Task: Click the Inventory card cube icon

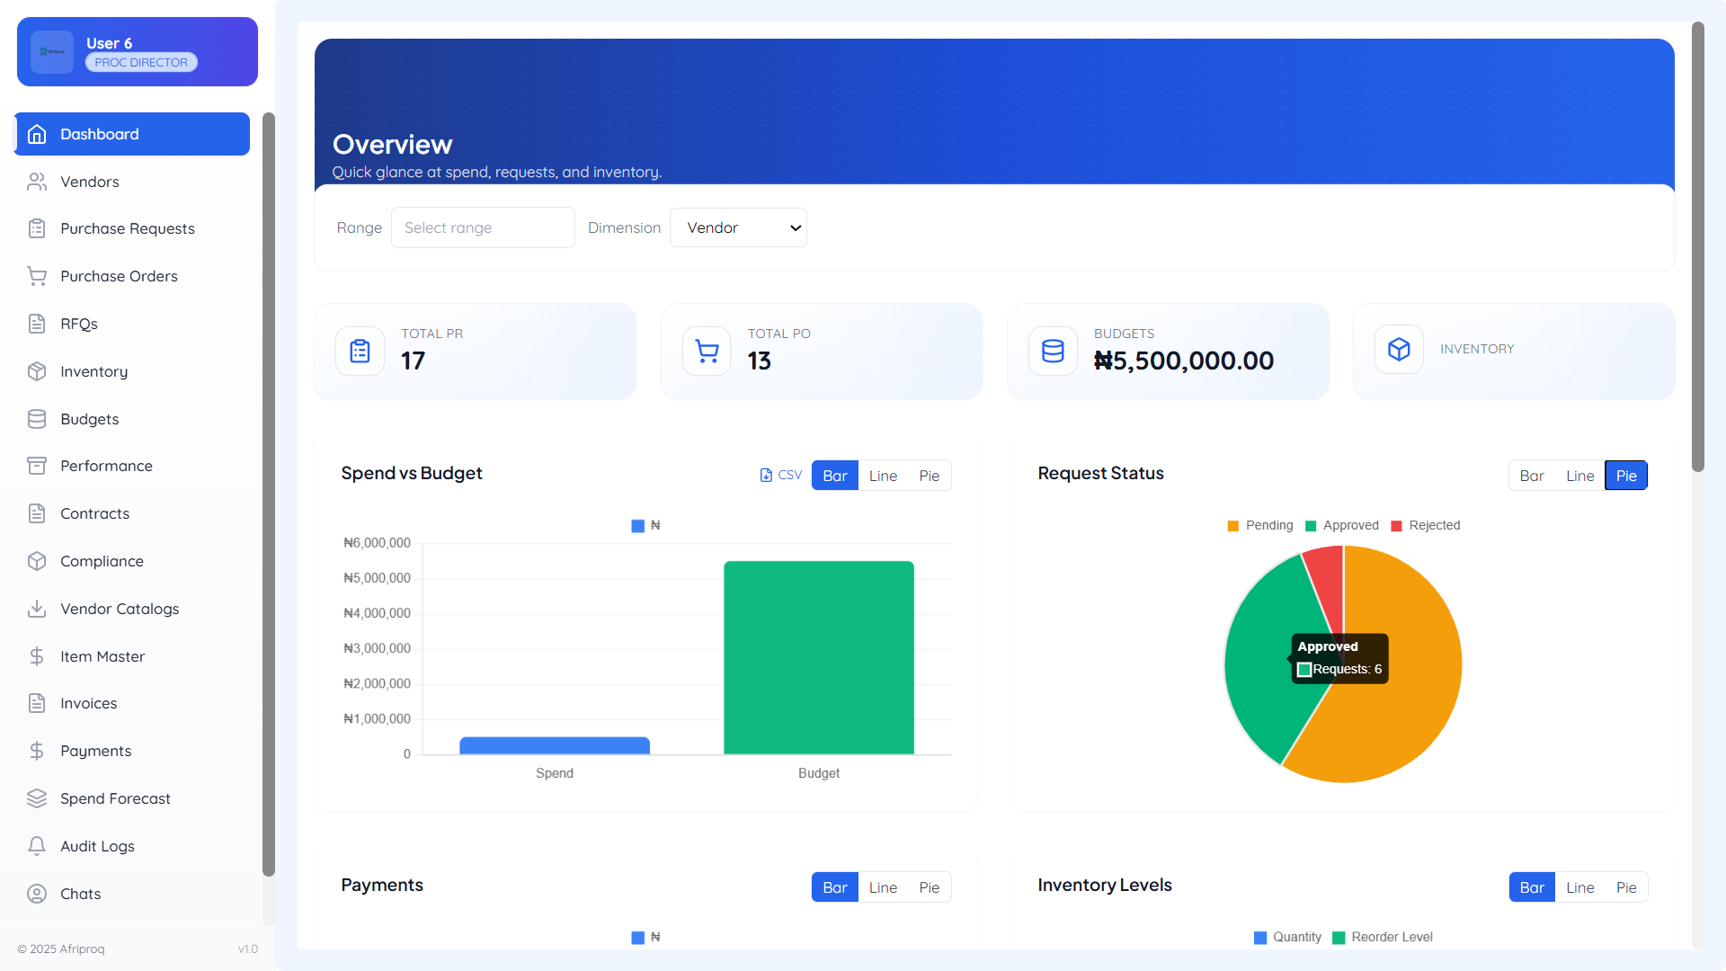Action: coord(1399,349)
